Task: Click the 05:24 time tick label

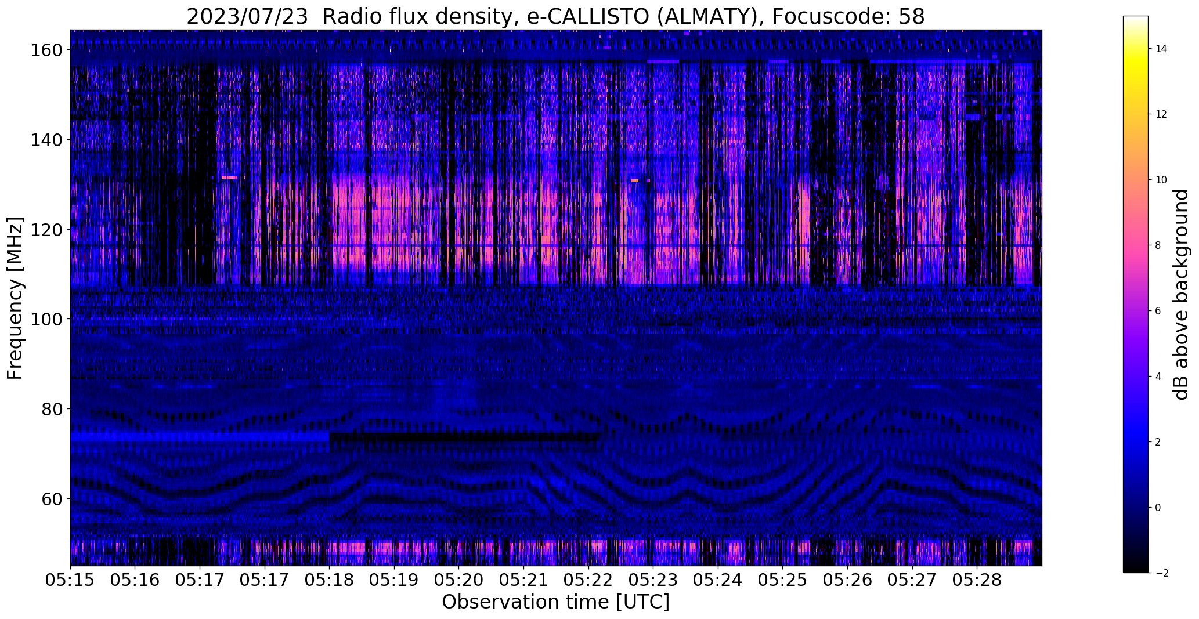Action: 718,580
